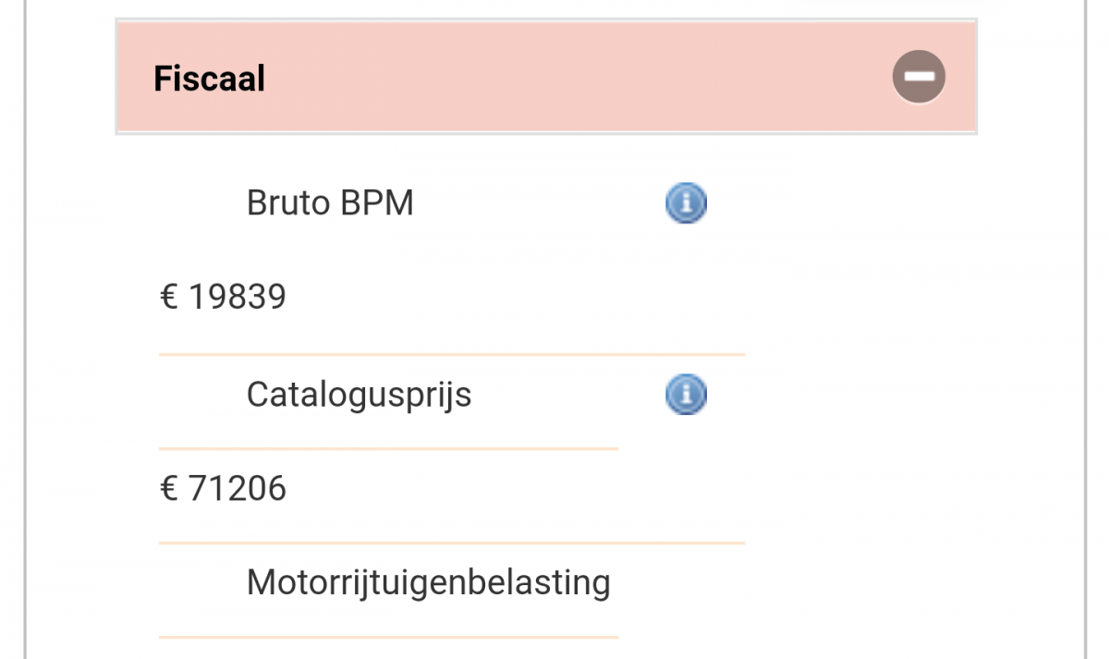Select the Bruto BPM label

coord(330,202)
